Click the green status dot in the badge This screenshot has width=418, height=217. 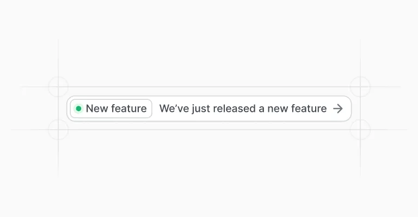pos(78,108)
